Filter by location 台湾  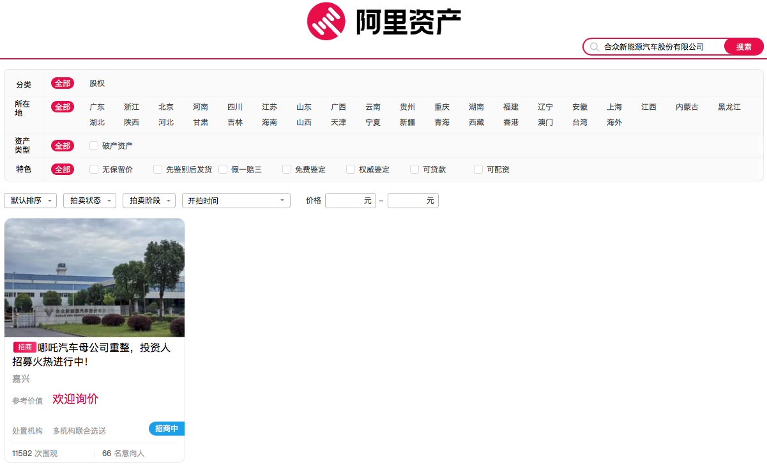point(580,123)
